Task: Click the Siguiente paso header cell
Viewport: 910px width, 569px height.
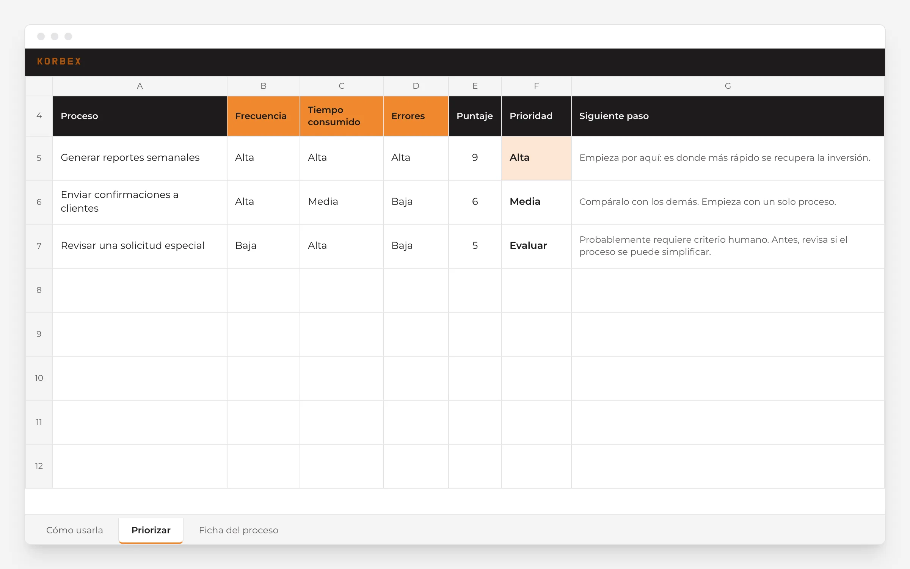Action: [728, 116]
